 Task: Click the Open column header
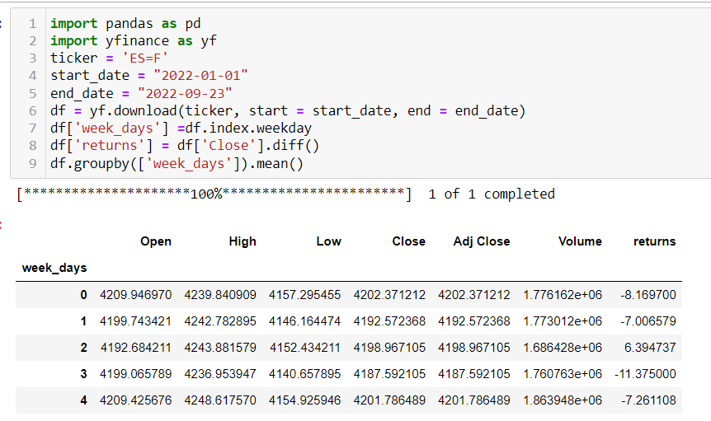coord(156,241)
